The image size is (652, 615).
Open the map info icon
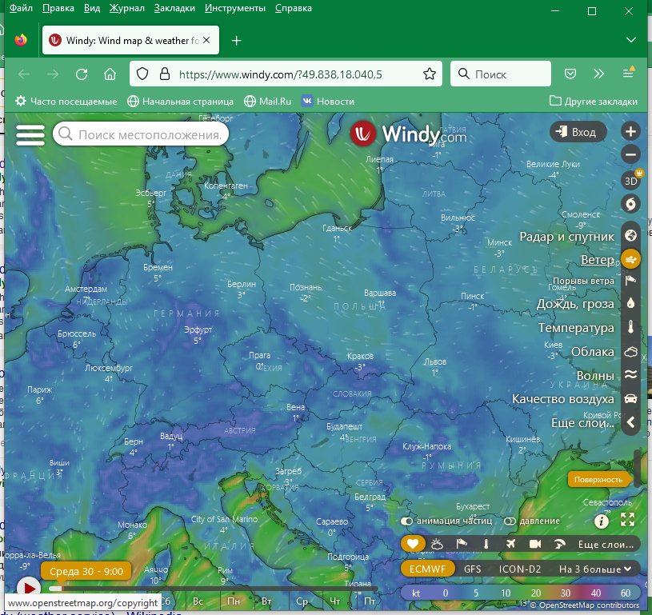click(602, 521)
